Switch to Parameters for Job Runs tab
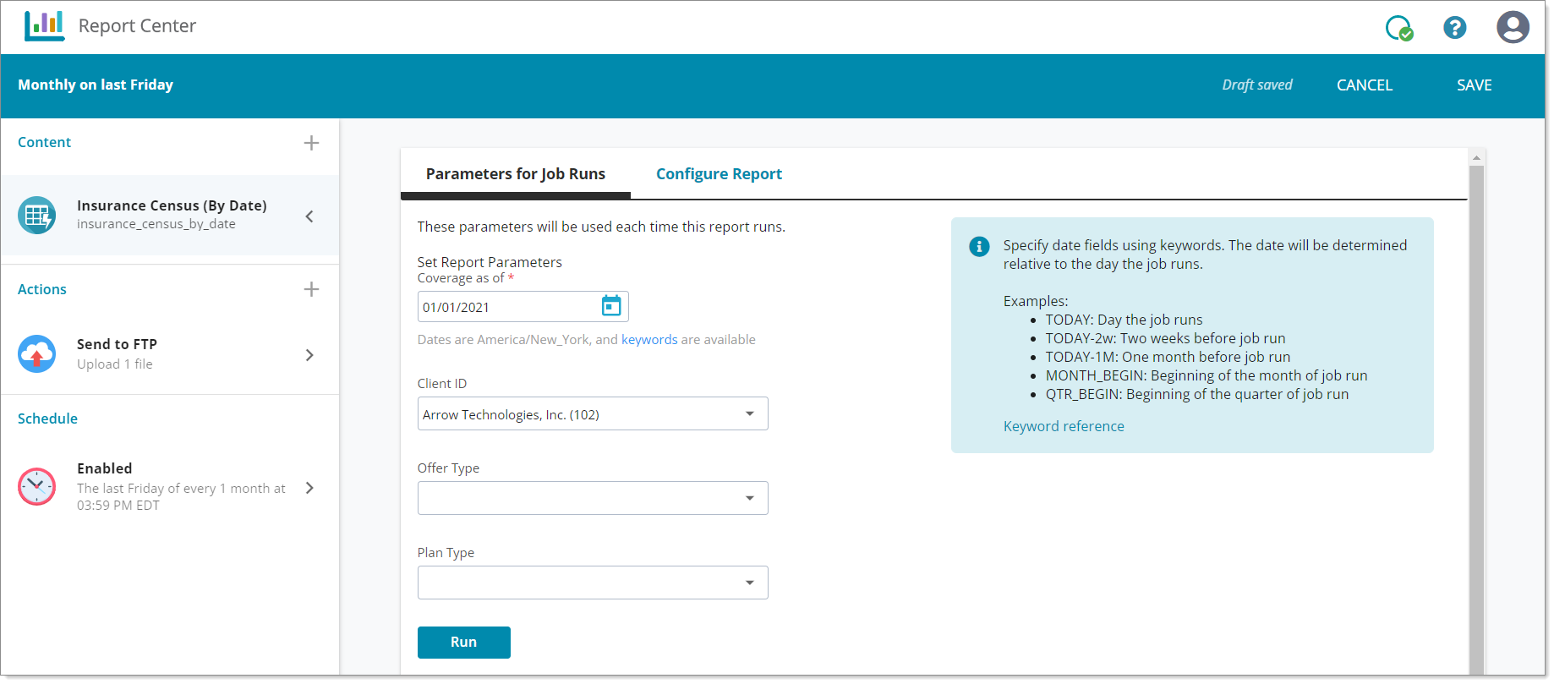Viewport: 1554px width, 684px height. [516, 174]
